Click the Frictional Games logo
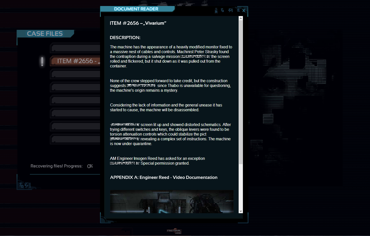The image size is (370, 236). (174, 231)
